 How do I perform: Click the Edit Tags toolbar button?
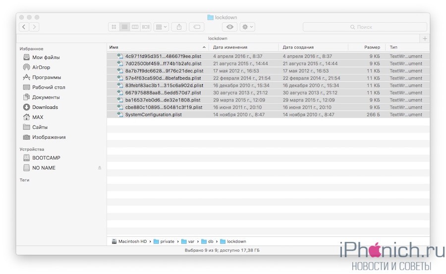coord(197,27)
